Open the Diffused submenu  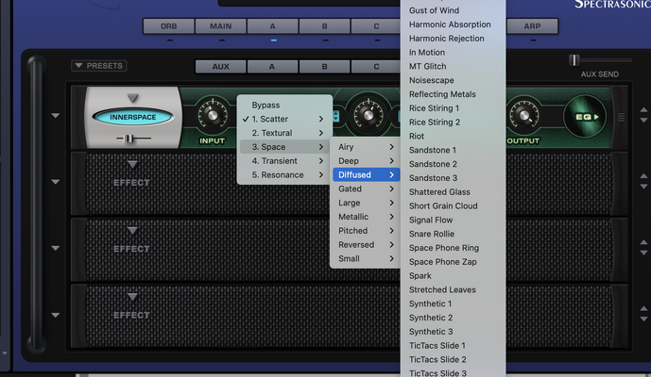tap(366, 174)
